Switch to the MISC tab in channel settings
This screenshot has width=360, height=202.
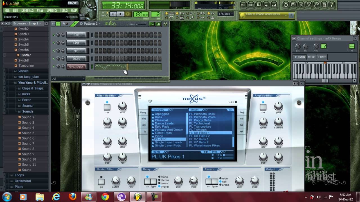[x=311, y=57]
